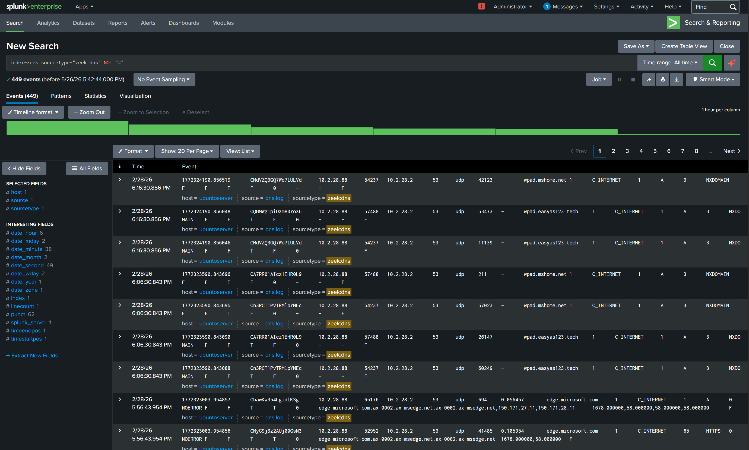Open Reports nav item
This screenshot has width=749, height=450.
pyautogui.click(x=118, y=23)
